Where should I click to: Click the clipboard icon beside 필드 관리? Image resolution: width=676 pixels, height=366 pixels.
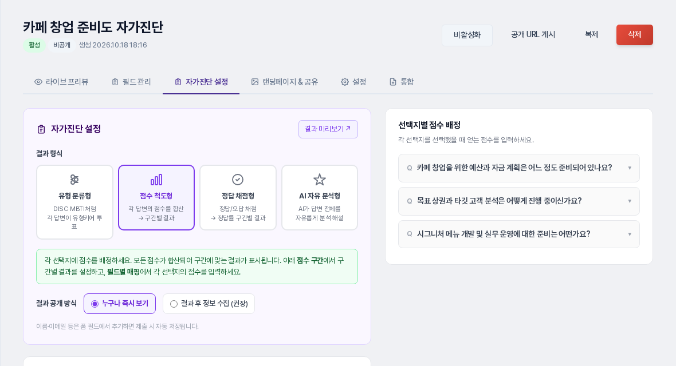[x=115, y=82]
